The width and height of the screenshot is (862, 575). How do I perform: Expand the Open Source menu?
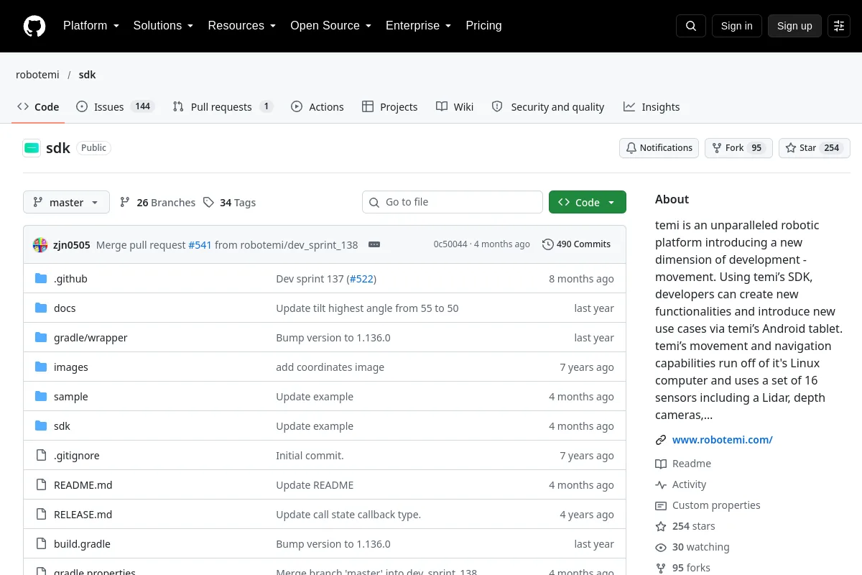coord(331,26)
